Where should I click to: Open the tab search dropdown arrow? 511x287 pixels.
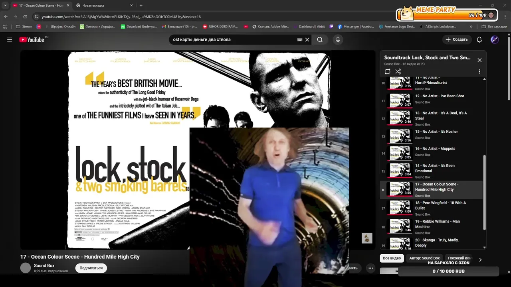click(x=5, y=5)
